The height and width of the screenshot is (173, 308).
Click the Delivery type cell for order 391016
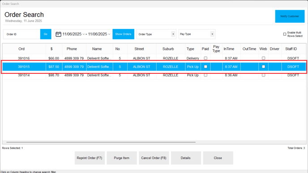click(192, 58)
